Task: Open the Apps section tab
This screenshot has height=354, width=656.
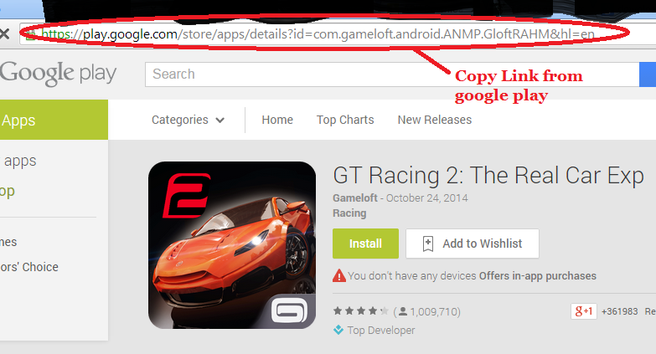Action: pos(54,120)
